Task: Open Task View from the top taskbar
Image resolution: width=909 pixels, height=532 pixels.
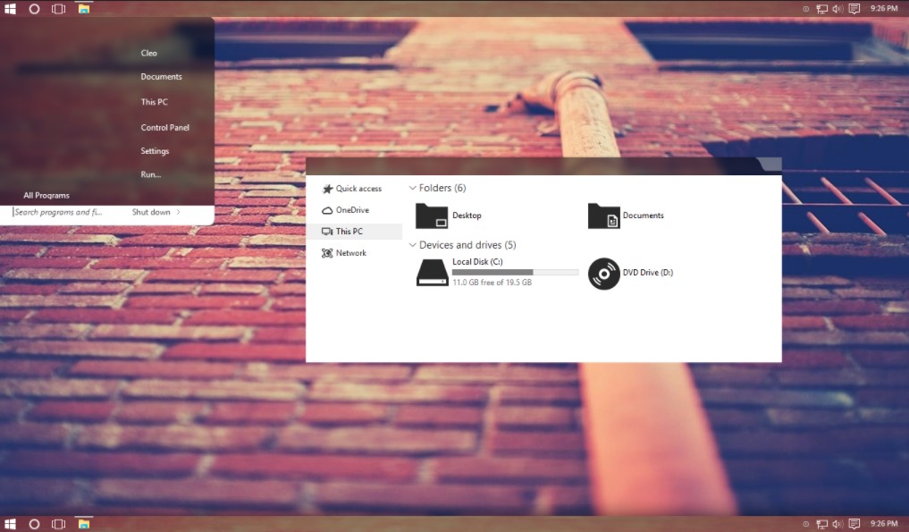Action: (x=58, y=9)
